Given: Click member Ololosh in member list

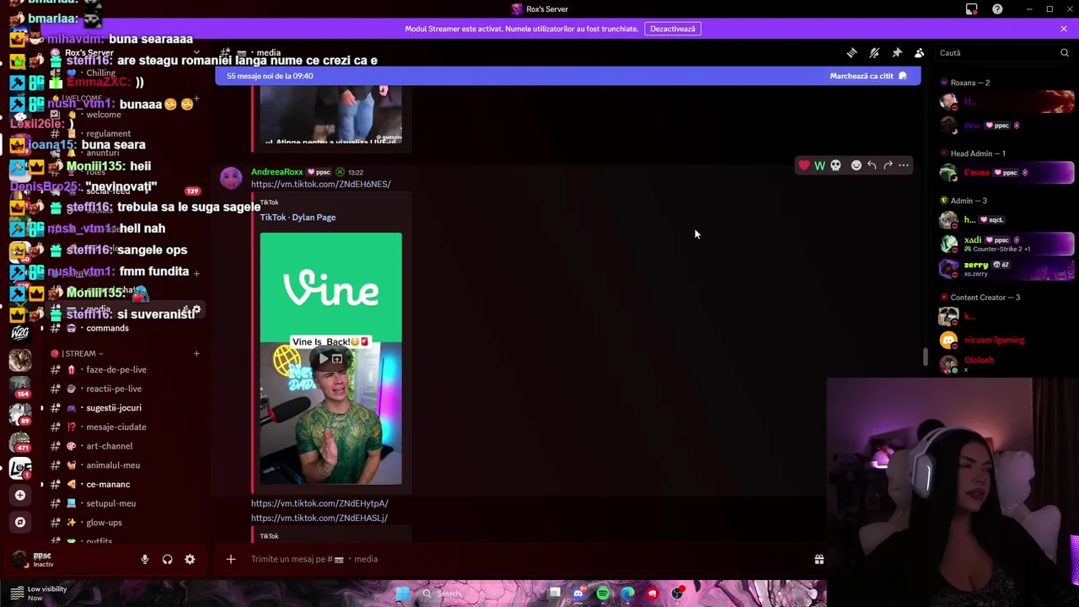Looking at the screenshot, I should [x=1007, y=363].
